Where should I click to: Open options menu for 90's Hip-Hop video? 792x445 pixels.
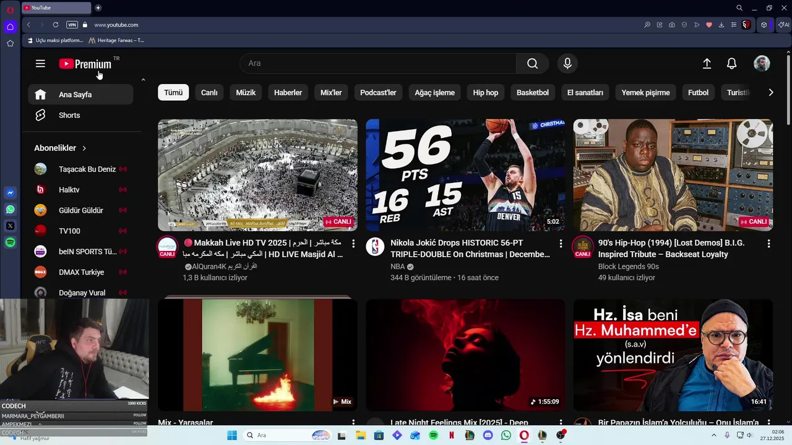[768, 244]
